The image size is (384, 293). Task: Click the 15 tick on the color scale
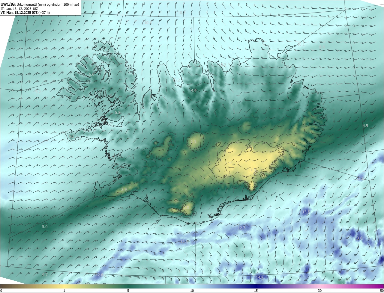(256, 291)
